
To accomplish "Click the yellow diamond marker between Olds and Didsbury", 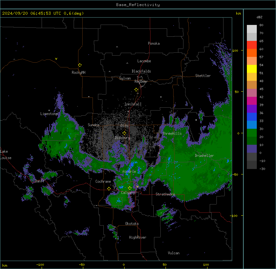I will [x=124, y=133].
